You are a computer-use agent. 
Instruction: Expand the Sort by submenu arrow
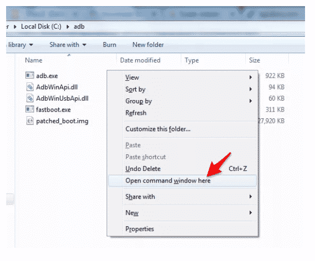(x=251, y=89)
